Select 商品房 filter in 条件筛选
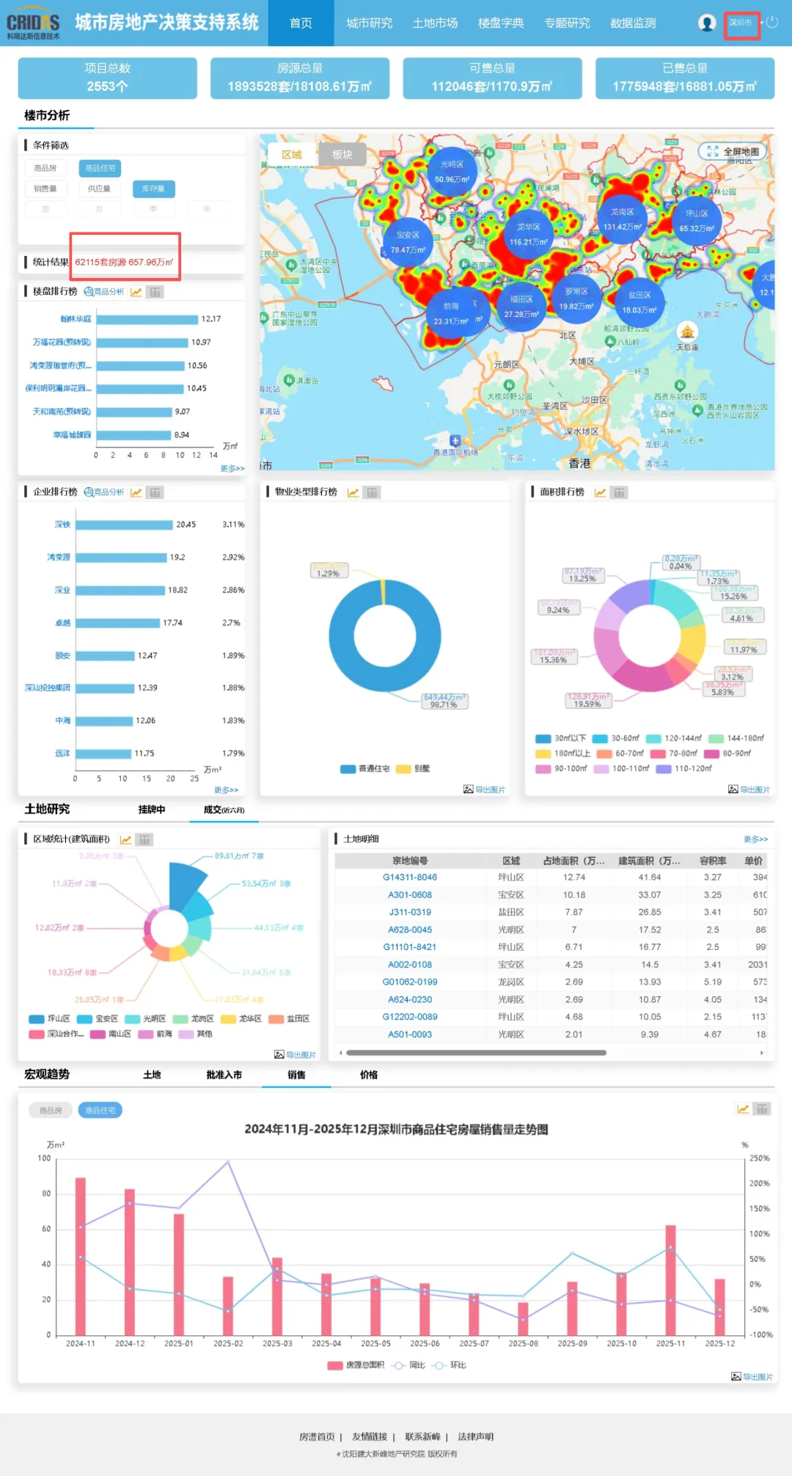The width and height of the screenshot is (792, 1476). tap(45, 168)
